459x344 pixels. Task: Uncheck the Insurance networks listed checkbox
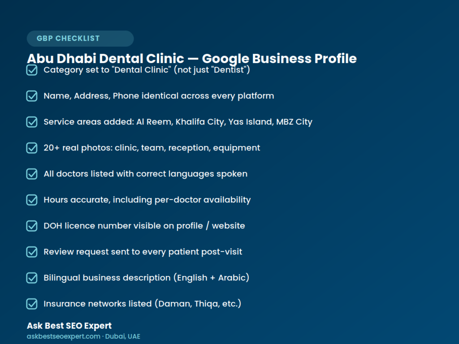click(32, 304)
